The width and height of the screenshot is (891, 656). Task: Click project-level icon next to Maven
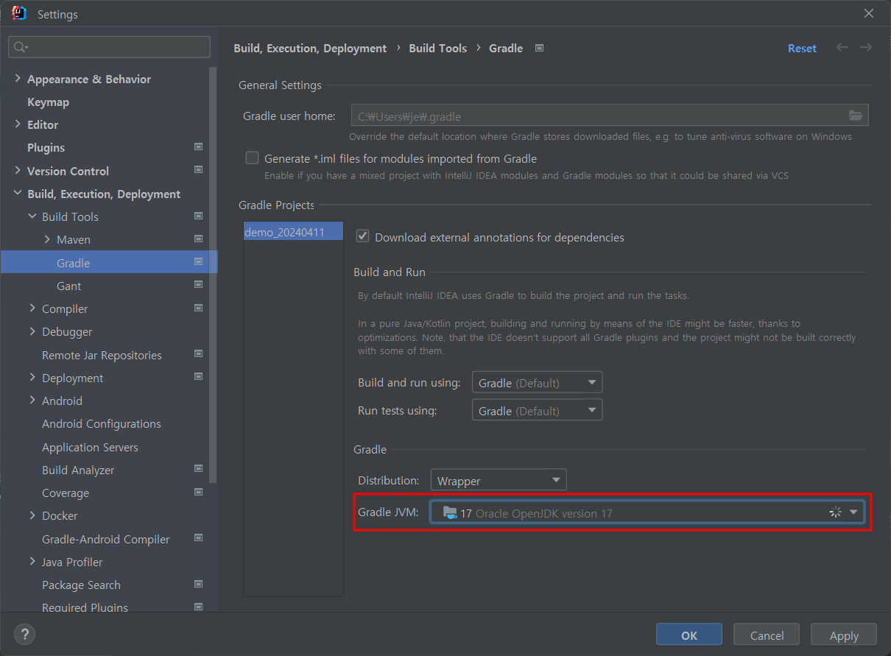tap(198, 239)
